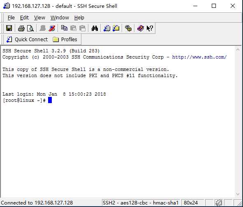The image size is (243, 207).
Task: Open the Window menu
Action: [x=60, y=18]
